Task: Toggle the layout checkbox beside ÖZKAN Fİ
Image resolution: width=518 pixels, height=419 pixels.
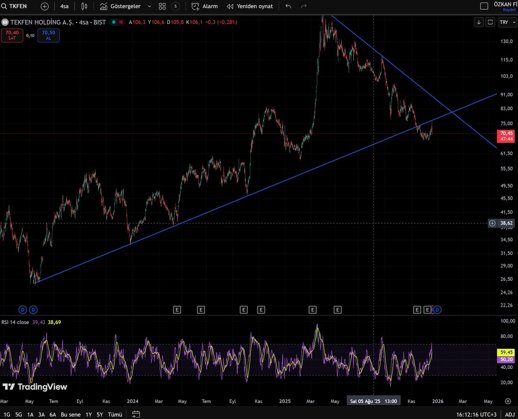Action: coord(484,6)
